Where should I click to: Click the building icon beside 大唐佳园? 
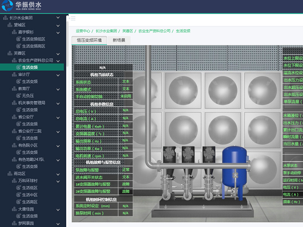click(14, 209)
